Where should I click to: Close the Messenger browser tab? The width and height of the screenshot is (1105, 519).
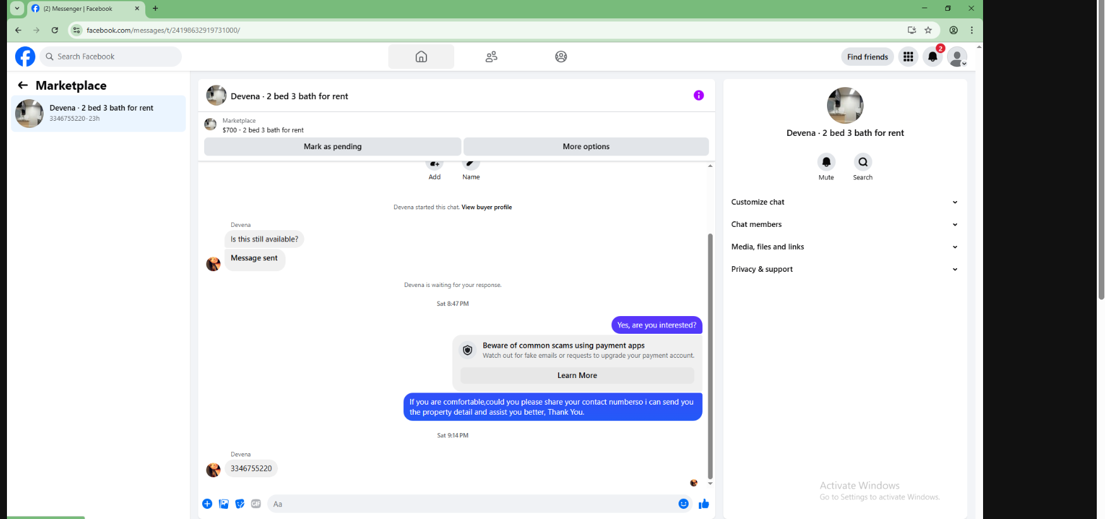pos(137,9)
